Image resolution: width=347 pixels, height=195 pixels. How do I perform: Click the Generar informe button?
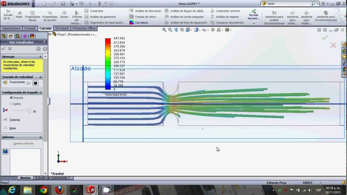(x=24, y=144)
